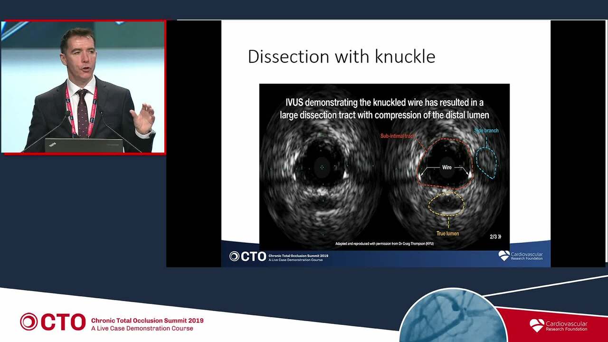Viewport: 608px width, 342px height.
Task: Click the 'Wire' label in IVUS image
Action: pos(447,167)
